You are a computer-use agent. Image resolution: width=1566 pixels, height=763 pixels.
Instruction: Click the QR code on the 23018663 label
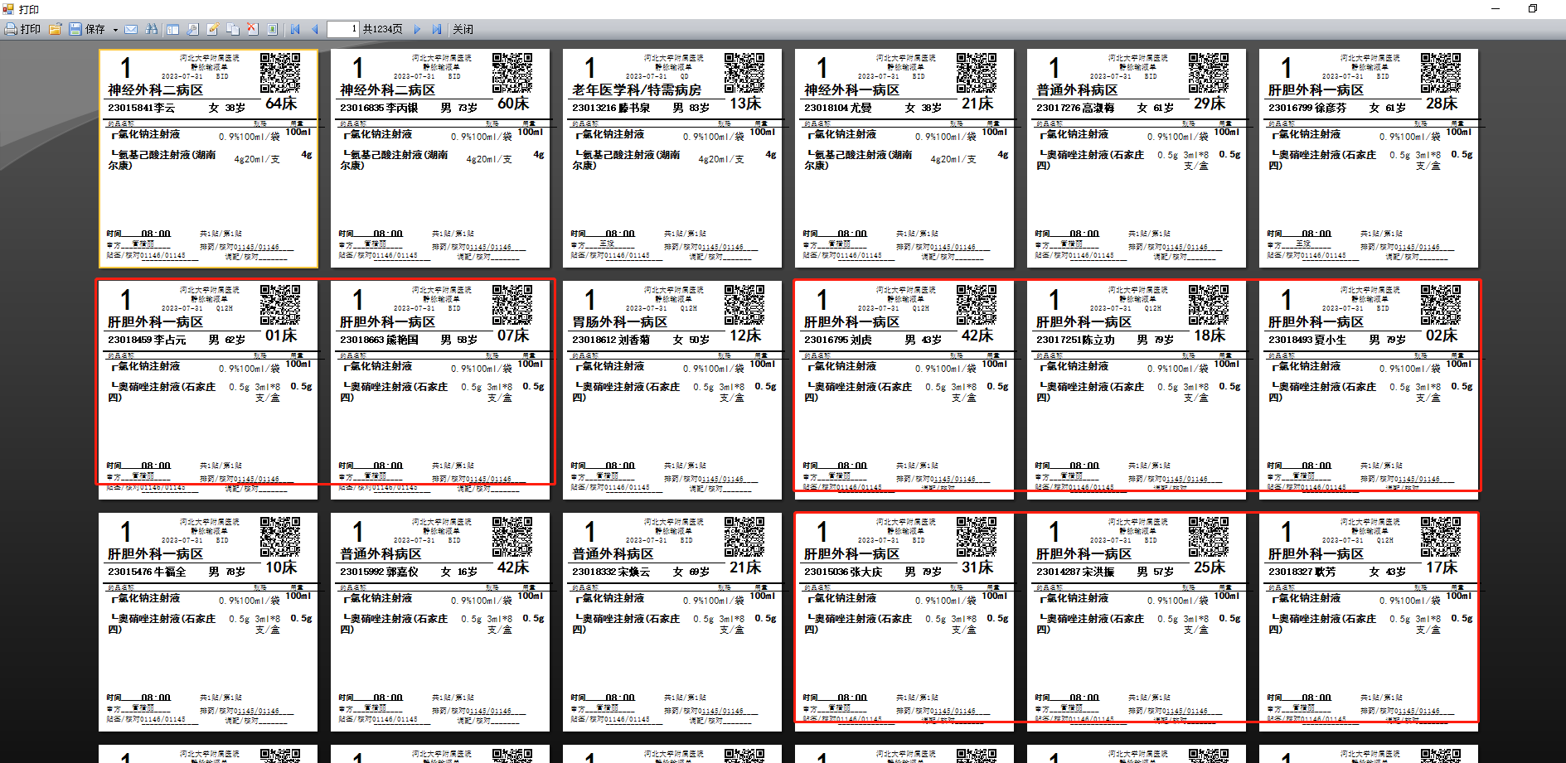(512, 305)
